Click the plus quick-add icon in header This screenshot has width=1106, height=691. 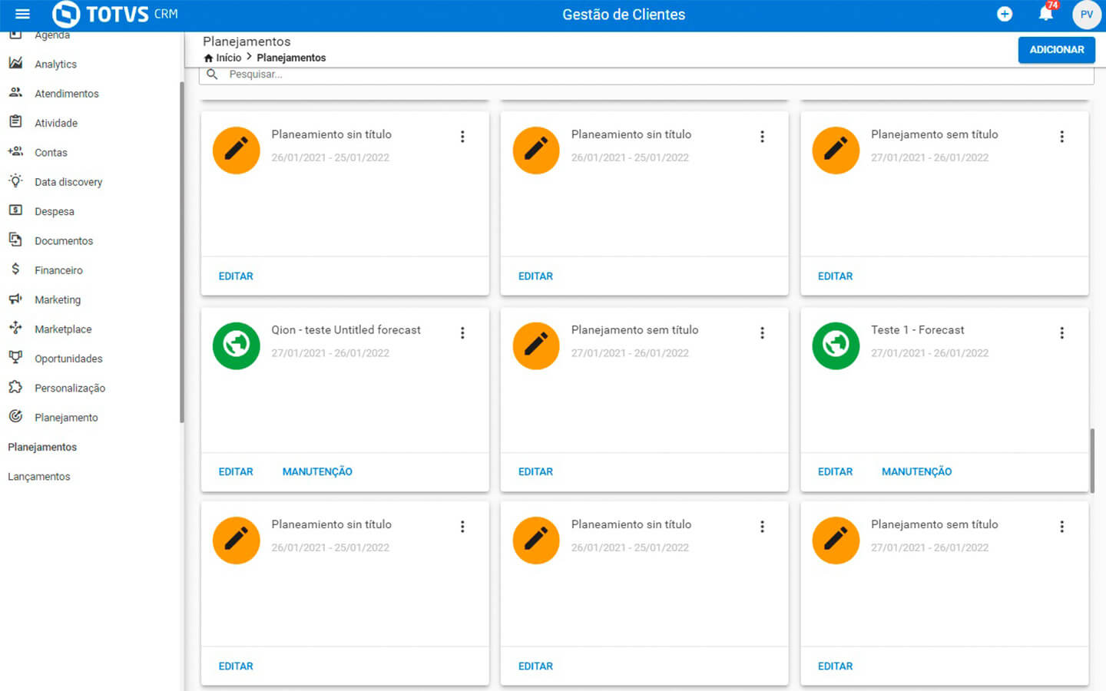click(x=1004, y=14)
